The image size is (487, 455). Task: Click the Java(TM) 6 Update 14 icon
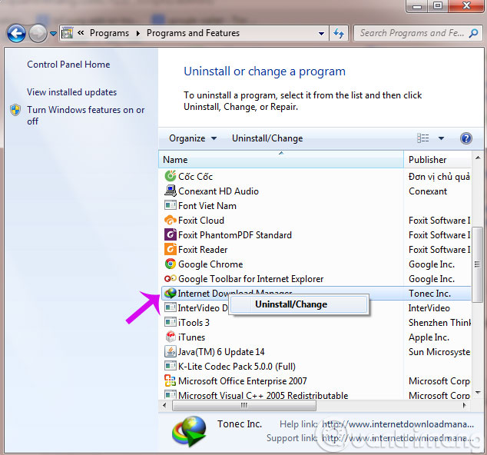171,351
